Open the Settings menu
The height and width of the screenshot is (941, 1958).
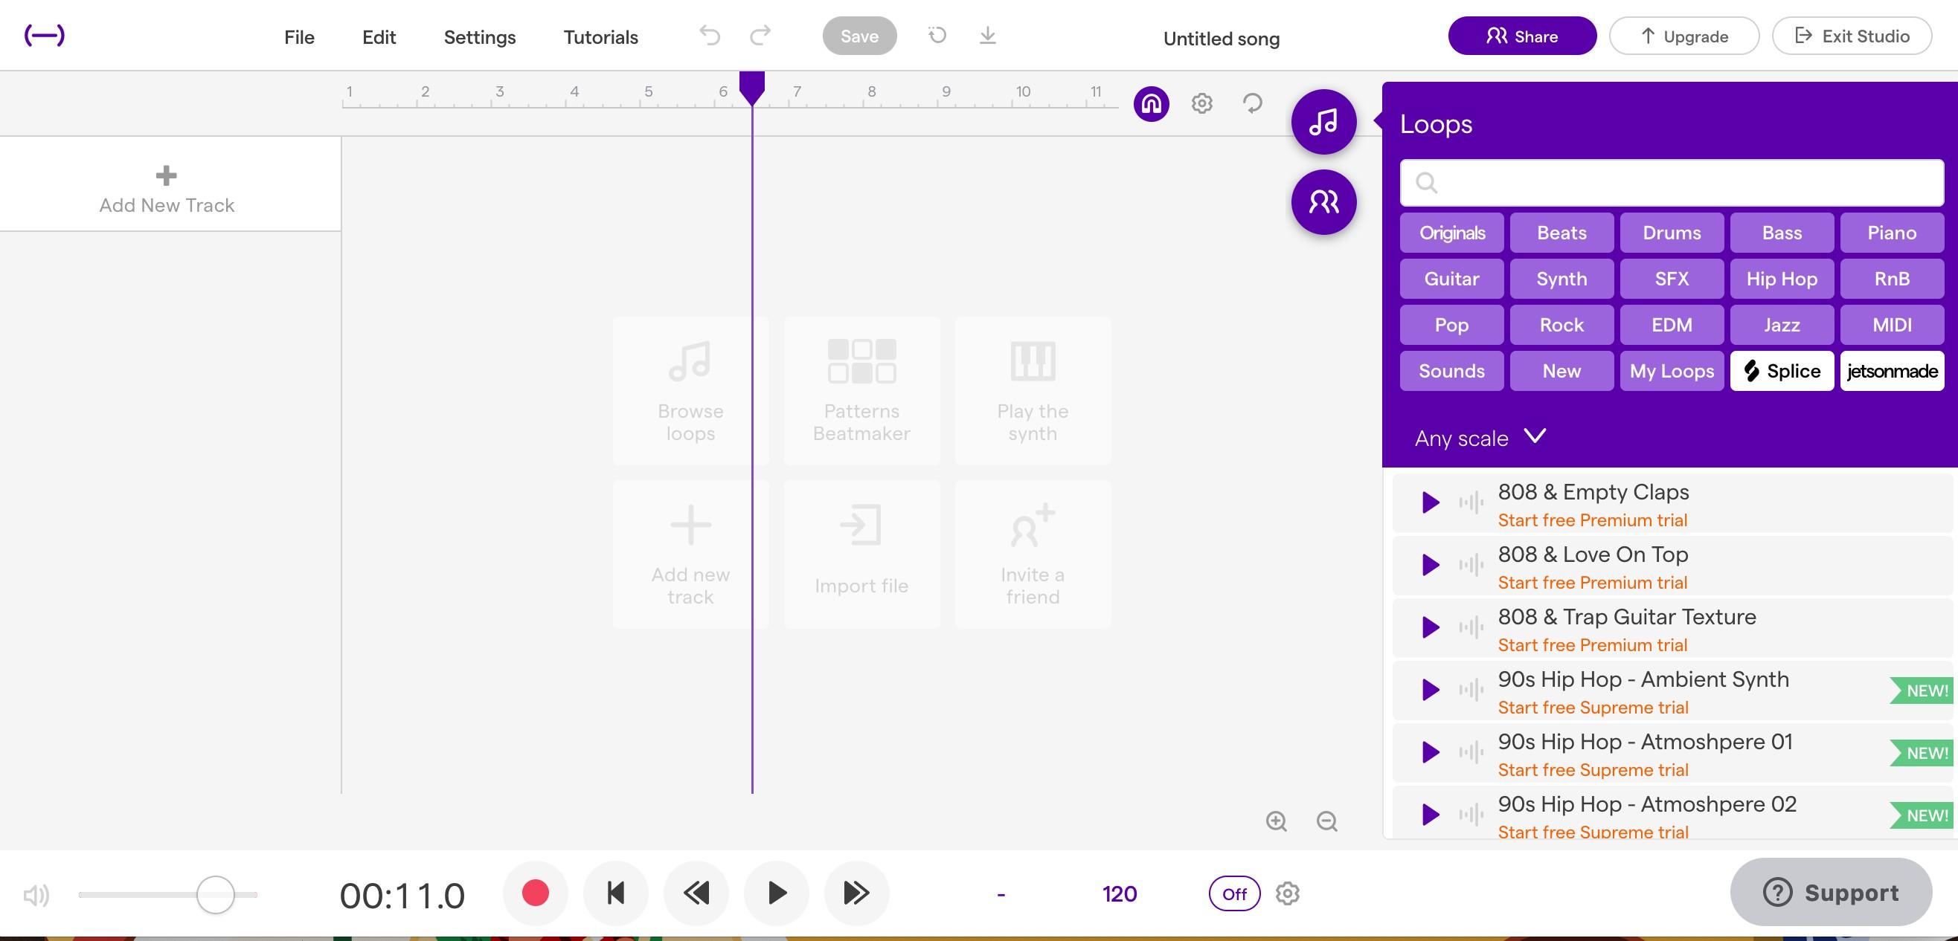click(x=480, y=36)
